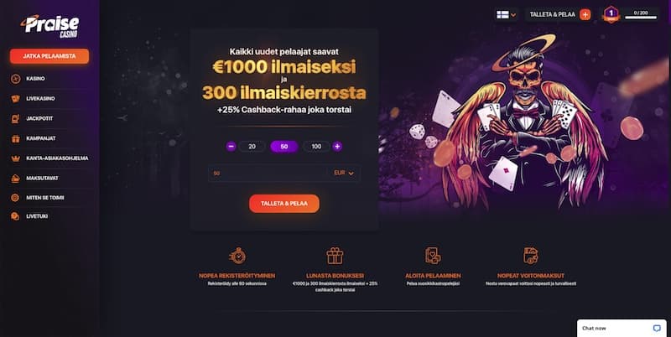
Task: Expand the EUR currency dropdown
Action: point(344,174)
